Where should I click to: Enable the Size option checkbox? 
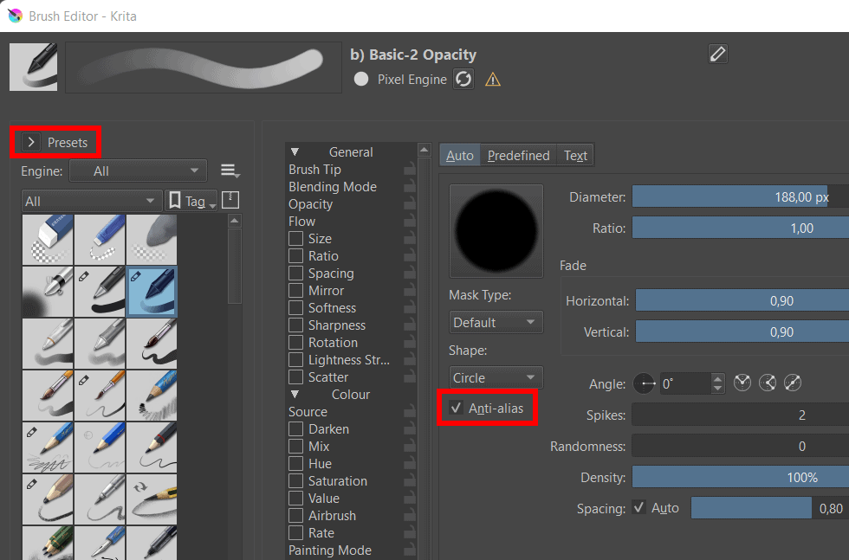click(296, 239)
